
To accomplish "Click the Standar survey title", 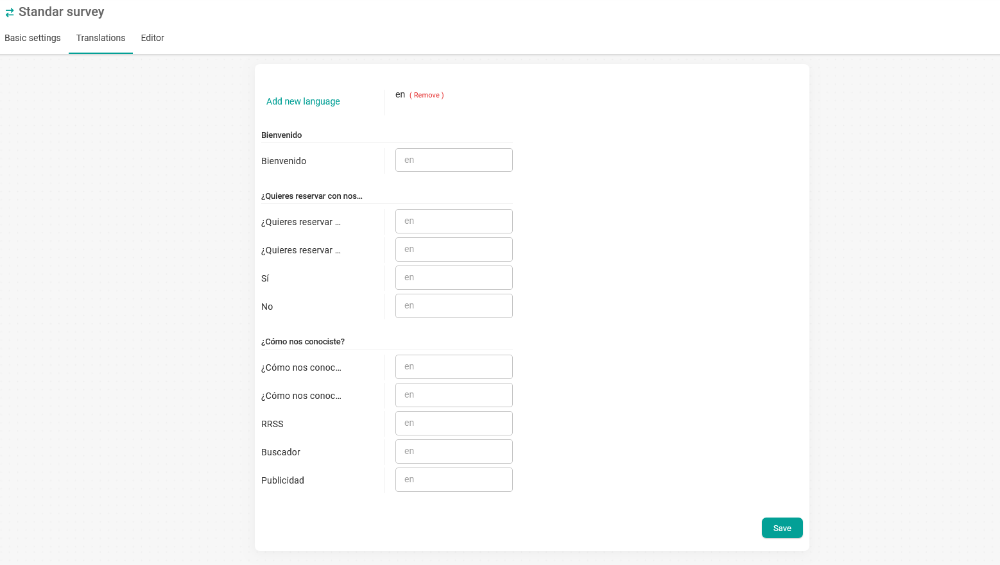I will pos(62,12).
